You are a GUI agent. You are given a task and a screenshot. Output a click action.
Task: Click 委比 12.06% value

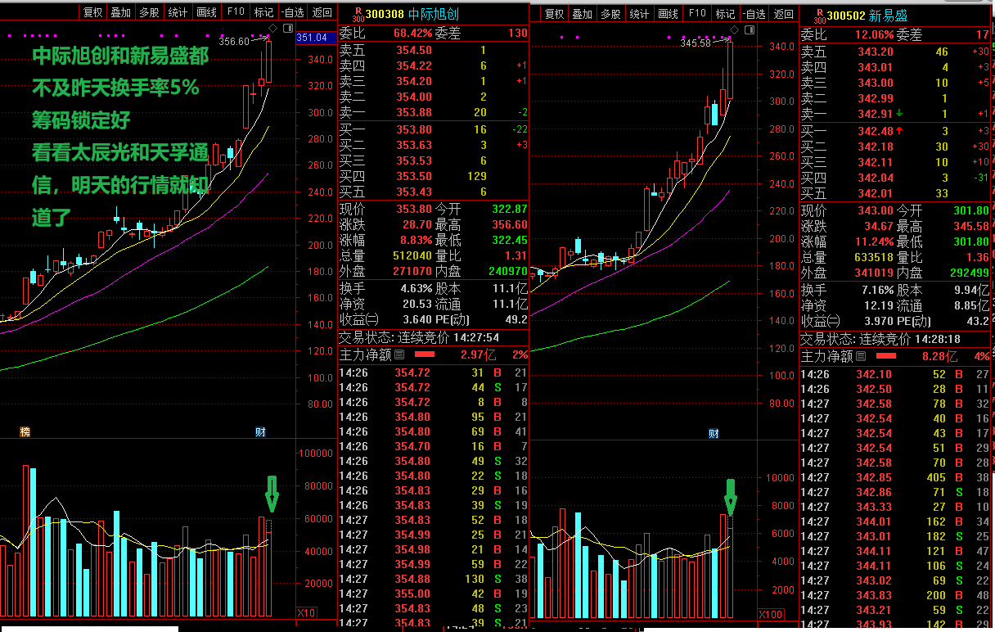click(874, 34)
